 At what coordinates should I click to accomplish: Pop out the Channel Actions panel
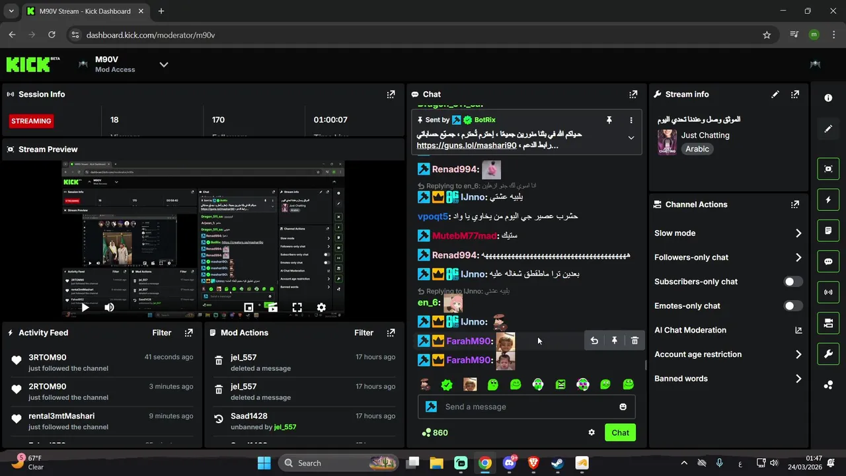click(795, 205)
